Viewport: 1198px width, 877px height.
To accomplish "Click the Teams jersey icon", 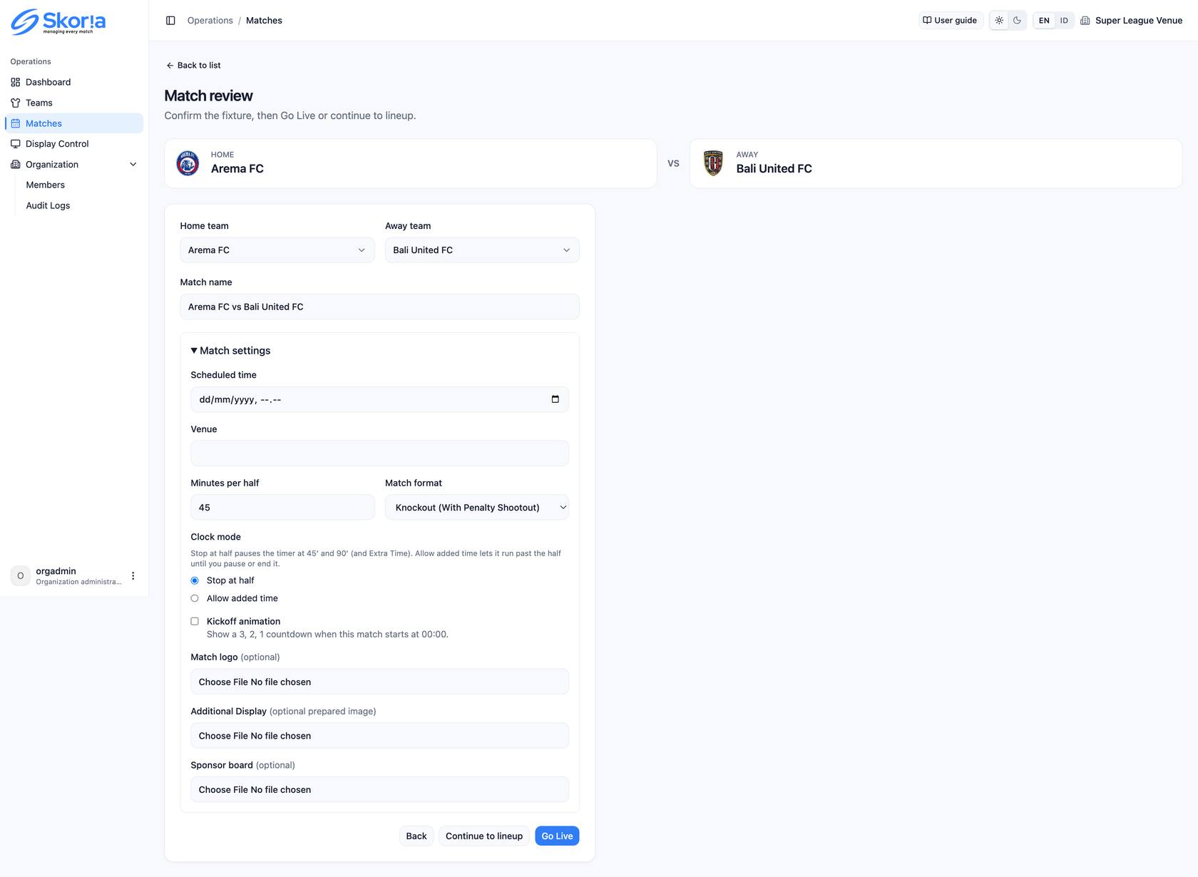I will tap(16, 103).
